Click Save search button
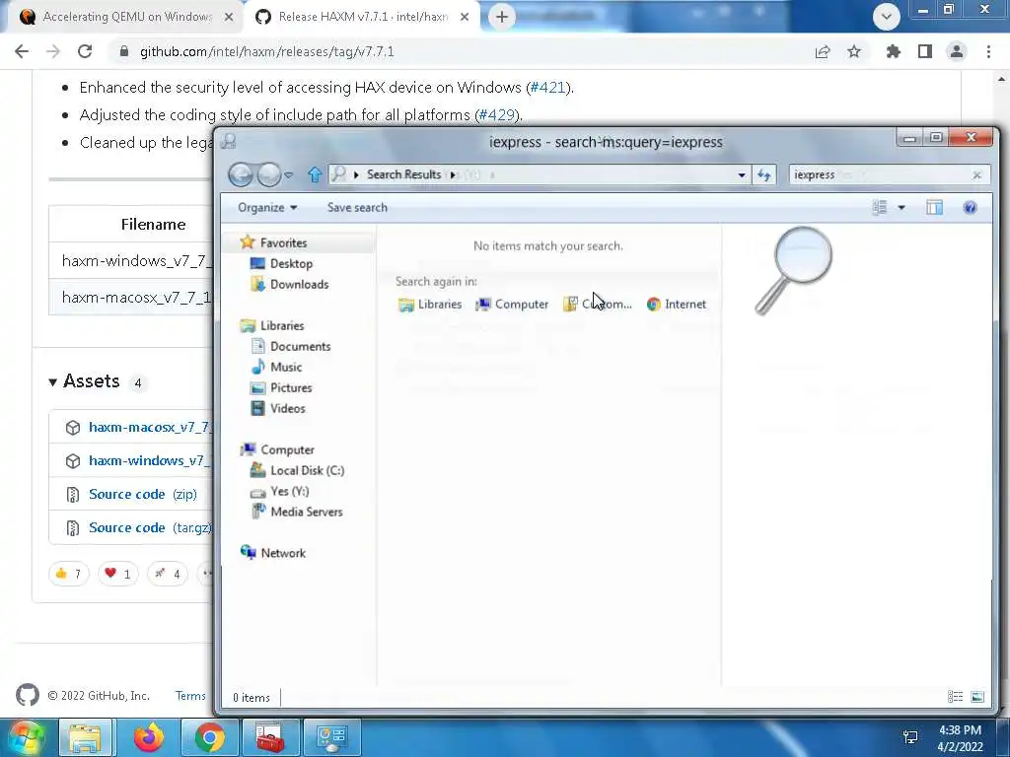This screenshot has width=1010, height=757. (x=357, y=207)
